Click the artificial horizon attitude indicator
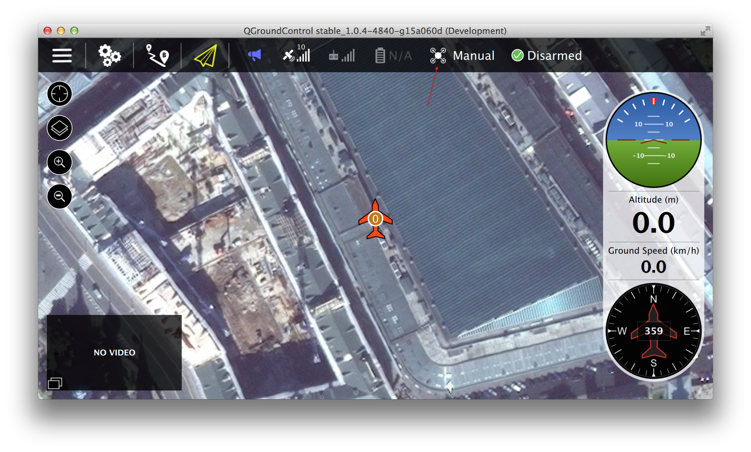The height and width of the screenshot is (452, 751). 653,140
